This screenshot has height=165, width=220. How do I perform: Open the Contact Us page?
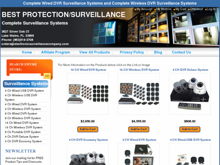181,52
